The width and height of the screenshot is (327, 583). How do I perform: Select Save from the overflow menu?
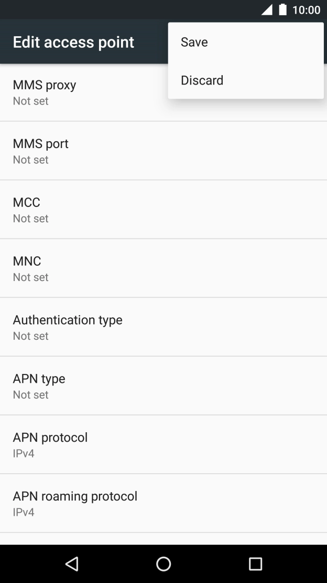coord(194,42)
